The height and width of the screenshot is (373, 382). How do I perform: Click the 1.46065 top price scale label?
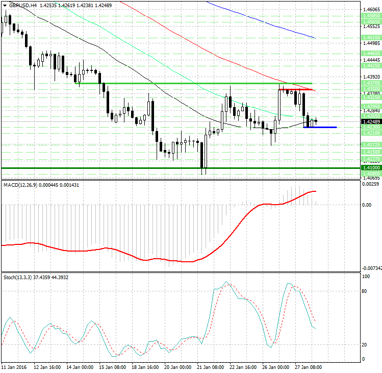(x=371, y=10)
